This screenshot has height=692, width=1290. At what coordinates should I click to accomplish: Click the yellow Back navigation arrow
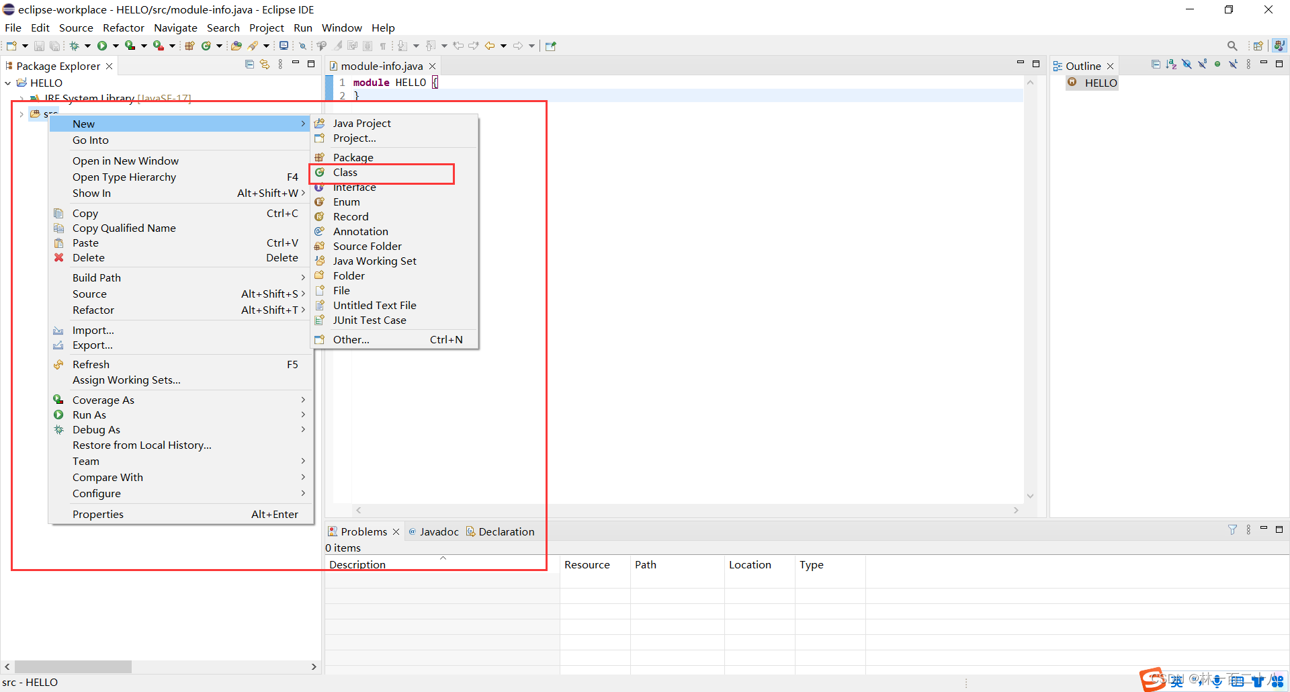click(x=490, y=46)
